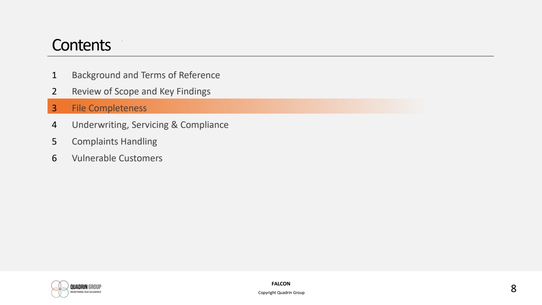Go to Complaints Handling section
The width and height of the screenshot is (542, 305).
(114, 142)
